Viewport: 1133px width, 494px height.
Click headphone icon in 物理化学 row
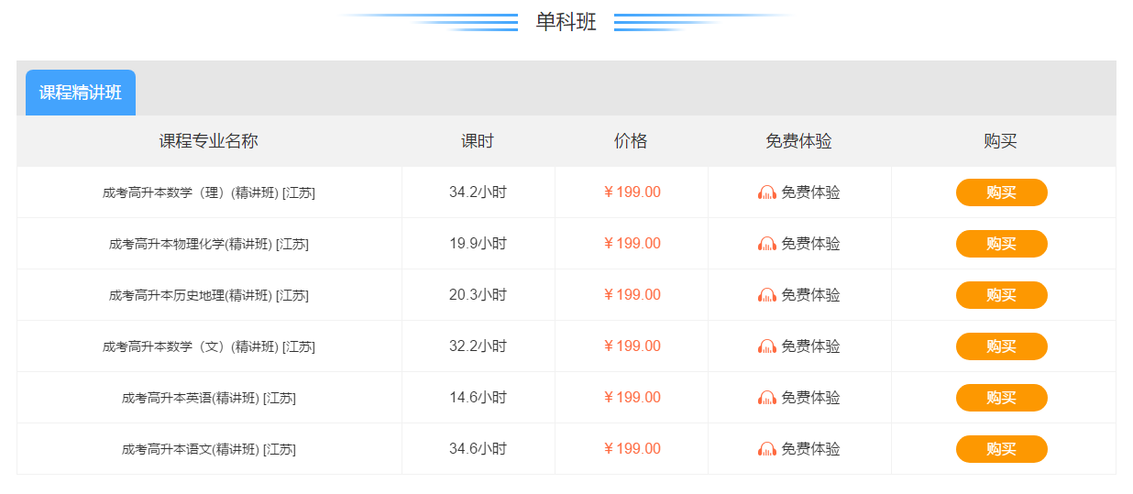pos(767,244)
